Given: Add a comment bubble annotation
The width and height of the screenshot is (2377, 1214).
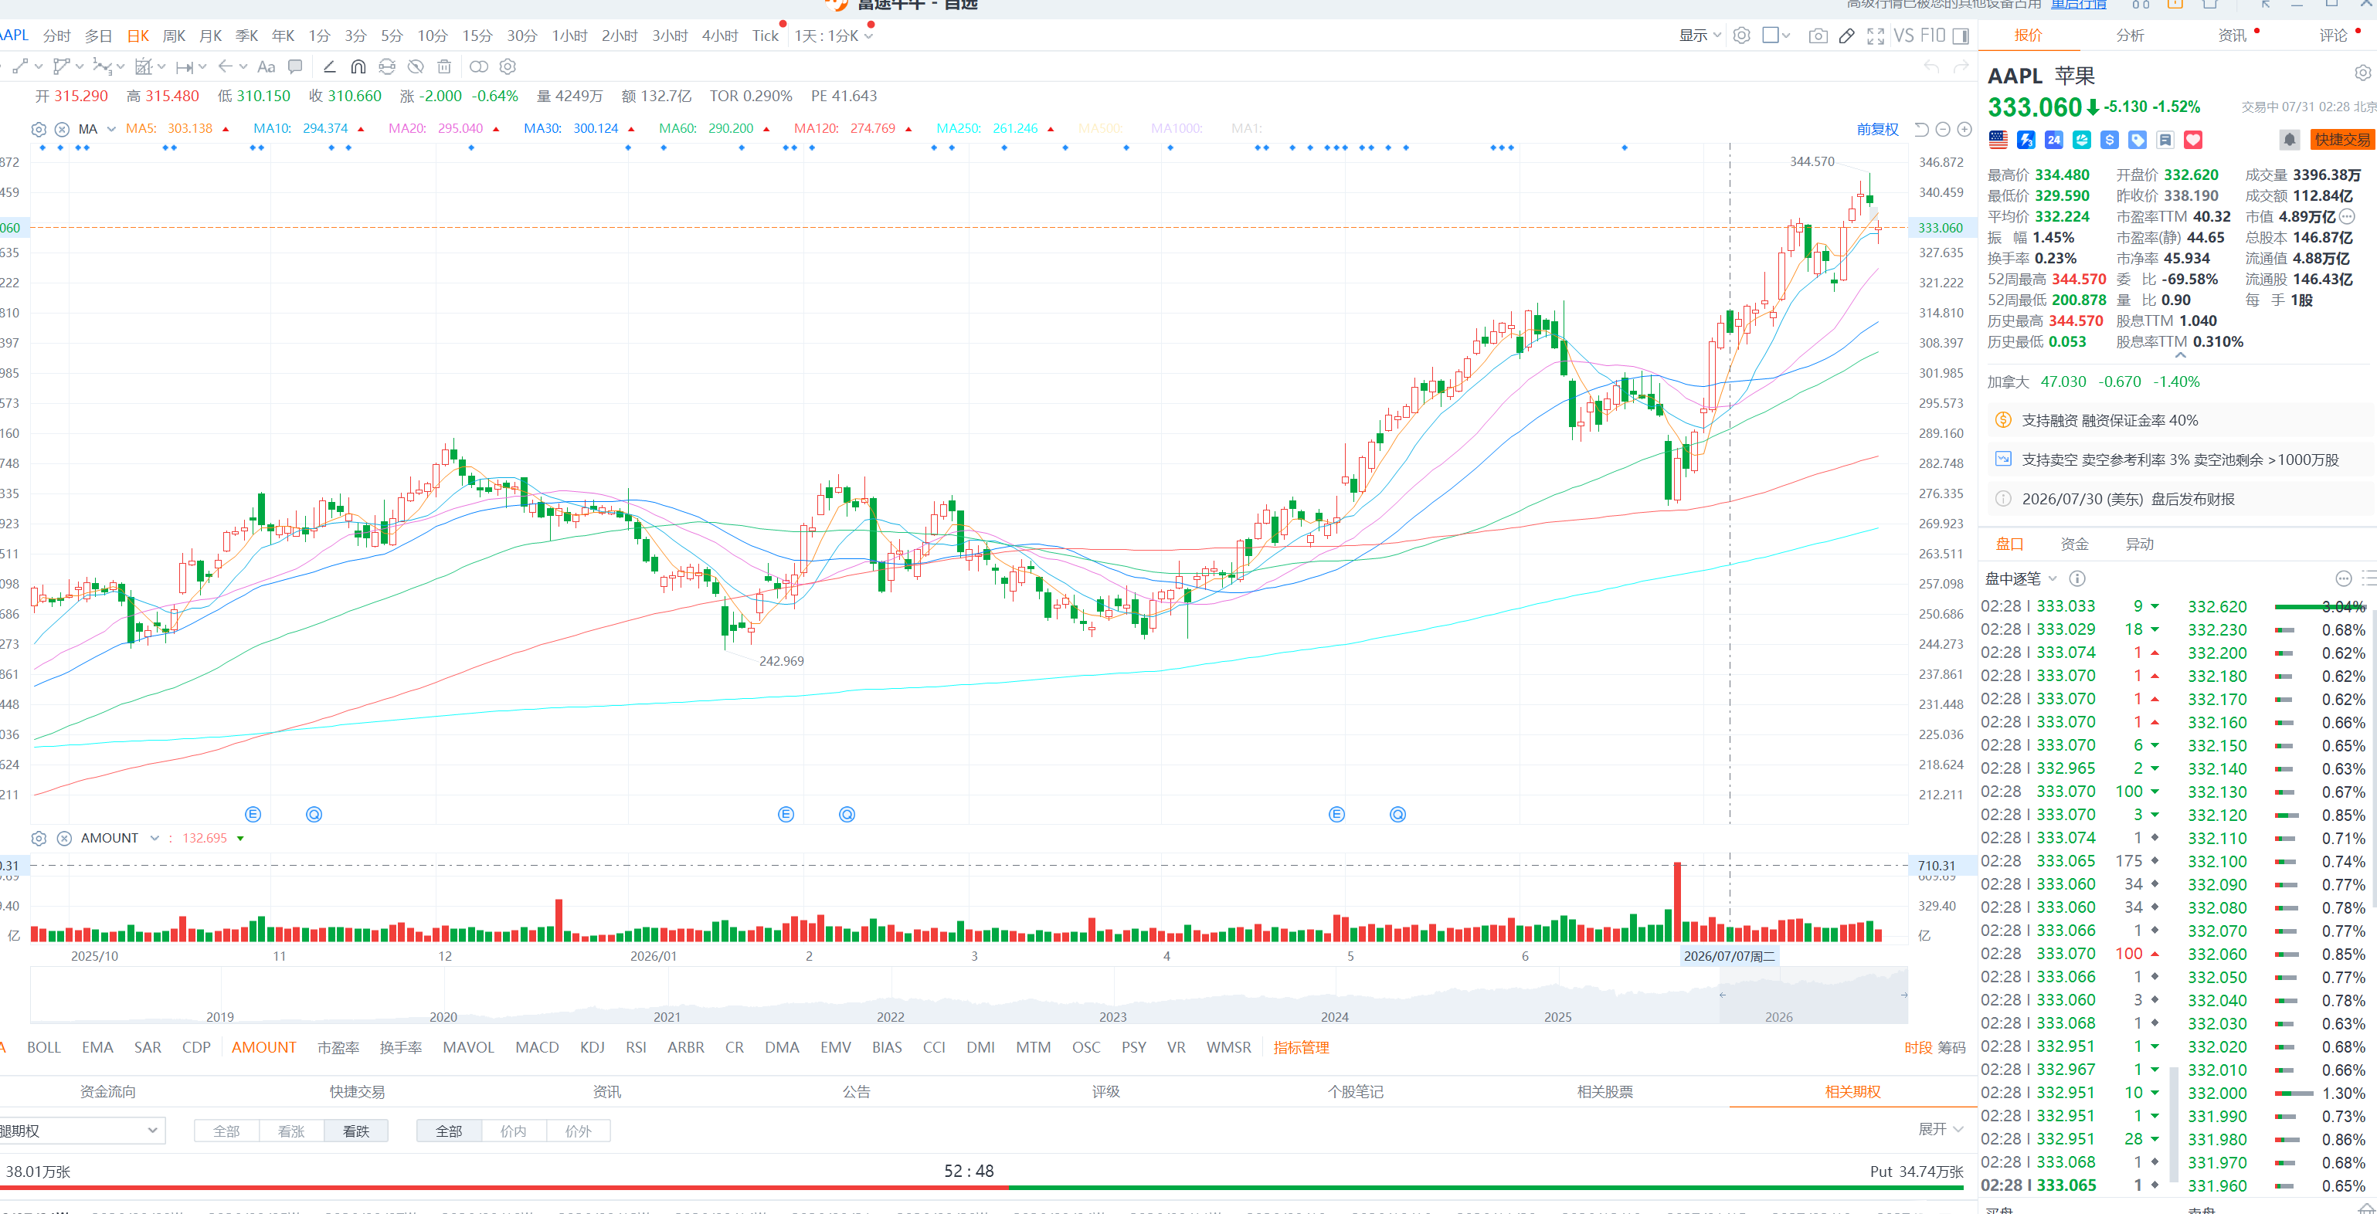Looking at the screenshot, I should (x=295, y=66).
